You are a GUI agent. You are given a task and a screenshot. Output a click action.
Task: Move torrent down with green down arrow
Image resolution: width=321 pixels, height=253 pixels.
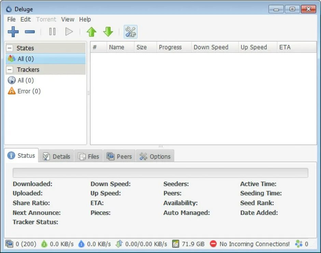[108, 32]
